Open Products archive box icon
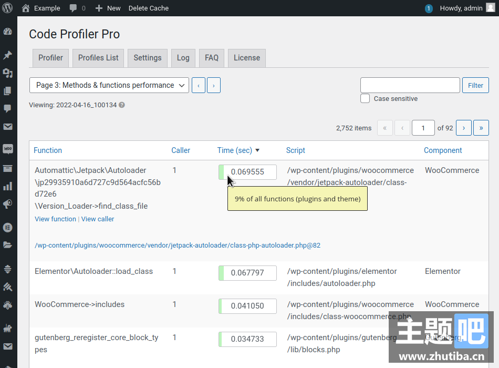This screenshot has height=368, width=499. (8, 169)
